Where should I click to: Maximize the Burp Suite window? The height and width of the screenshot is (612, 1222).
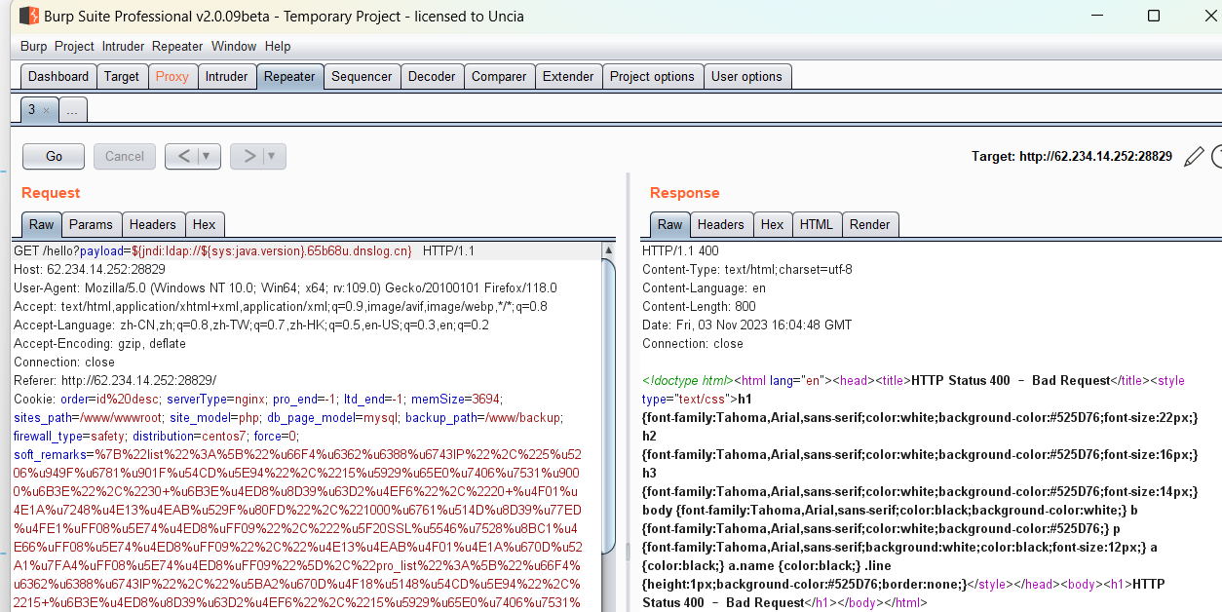click(x=1154, y=16)
